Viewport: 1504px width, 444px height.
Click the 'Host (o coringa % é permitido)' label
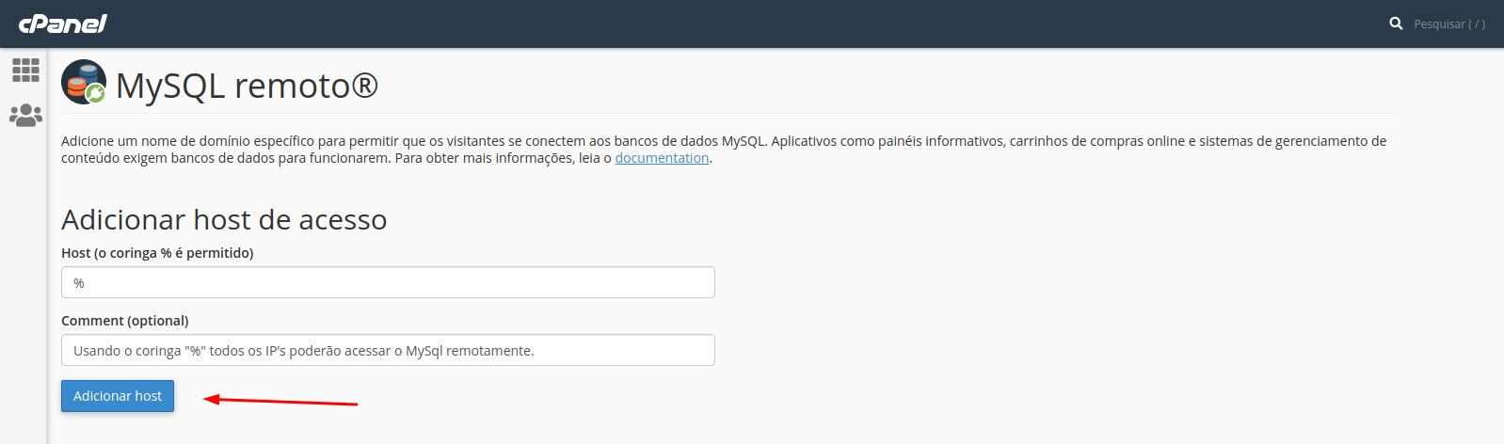[x=157, y=253]
